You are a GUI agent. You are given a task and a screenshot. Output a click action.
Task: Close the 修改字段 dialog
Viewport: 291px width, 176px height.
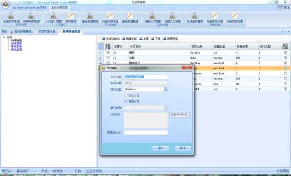tap(187, 67)
